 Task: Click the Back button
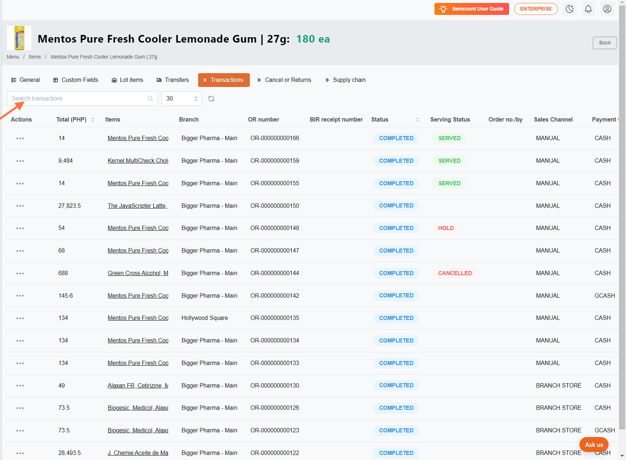605,43
